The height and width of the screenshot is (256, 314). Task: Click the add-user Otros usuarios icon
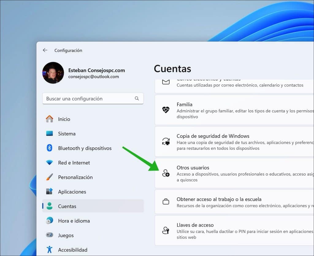(166, 173)
